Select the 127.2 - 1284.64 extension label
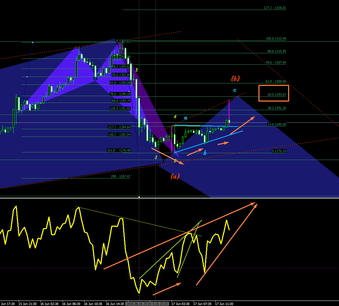339x306 pixels. click(119, 127)
